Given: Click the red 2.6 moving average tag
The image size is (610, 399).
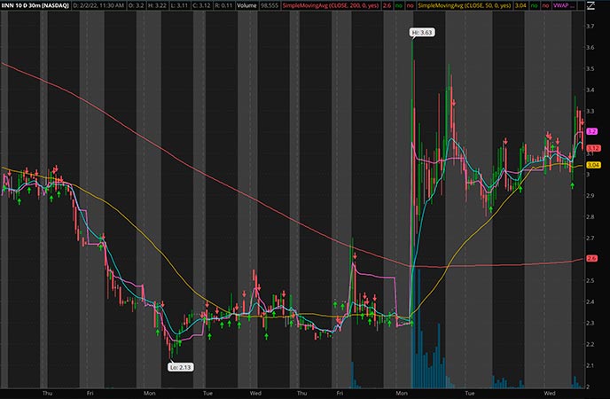Looking at the screenshot, I should pos(592,258).
